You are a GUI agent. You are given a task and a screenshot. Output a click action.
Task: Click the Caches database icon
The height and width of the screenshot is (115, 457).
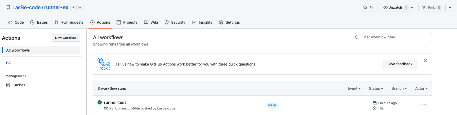(8, 85)
